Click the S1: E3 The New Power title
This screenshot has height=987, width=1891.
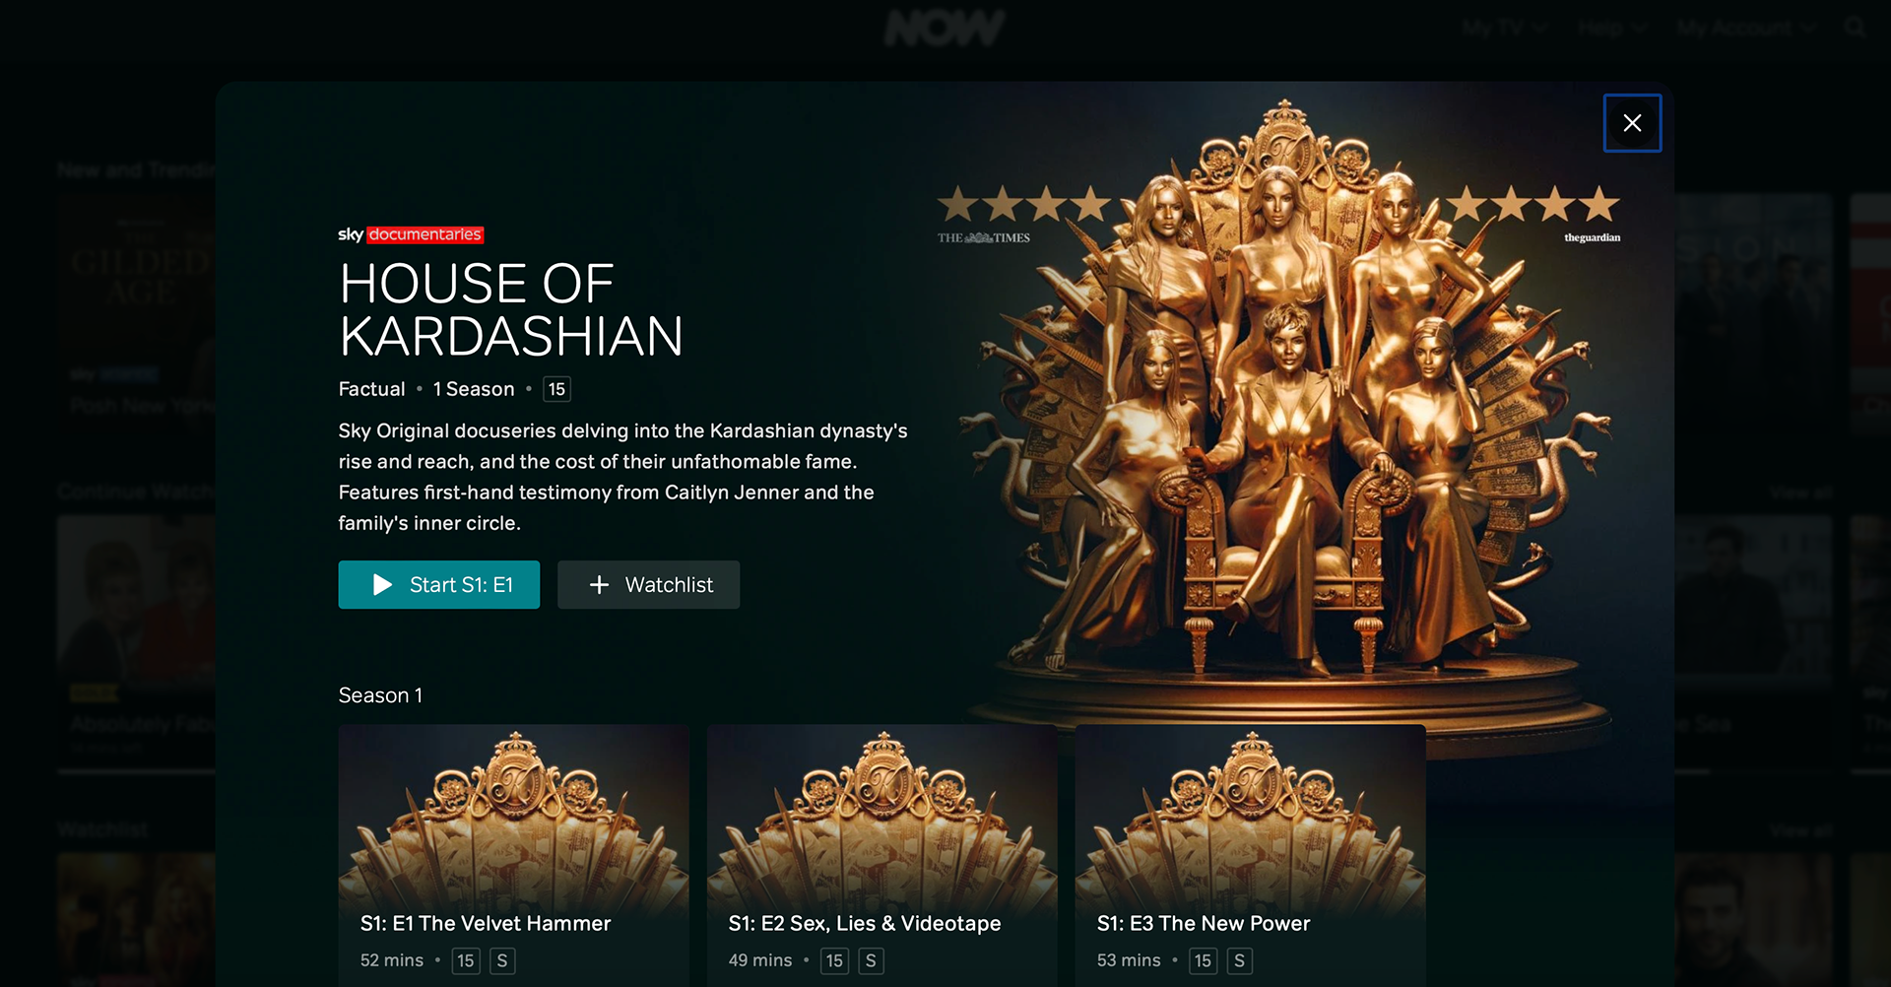point(1204,924)
